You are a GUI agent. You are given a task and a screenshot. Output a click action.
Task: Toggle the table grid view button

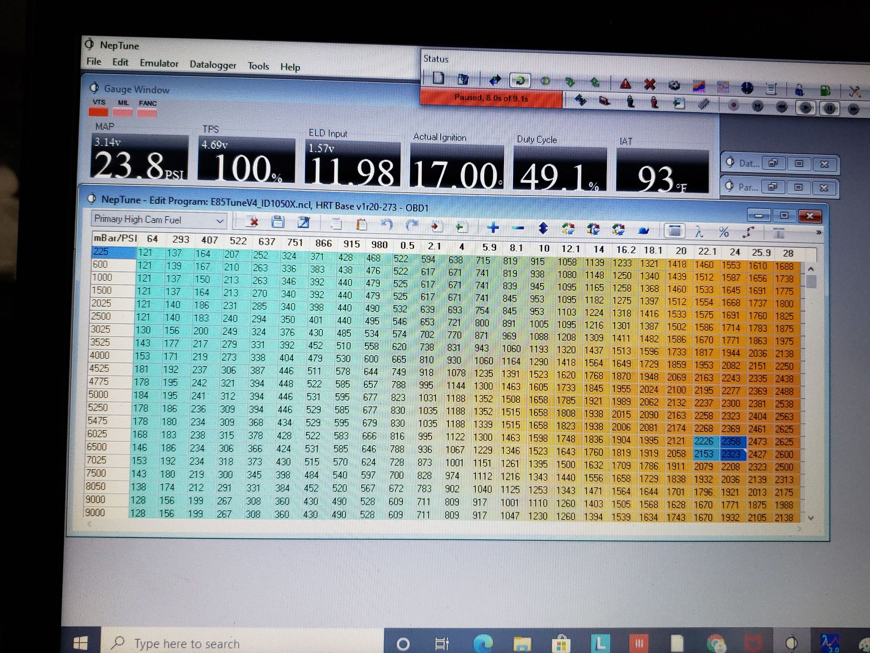click(674, 231)
